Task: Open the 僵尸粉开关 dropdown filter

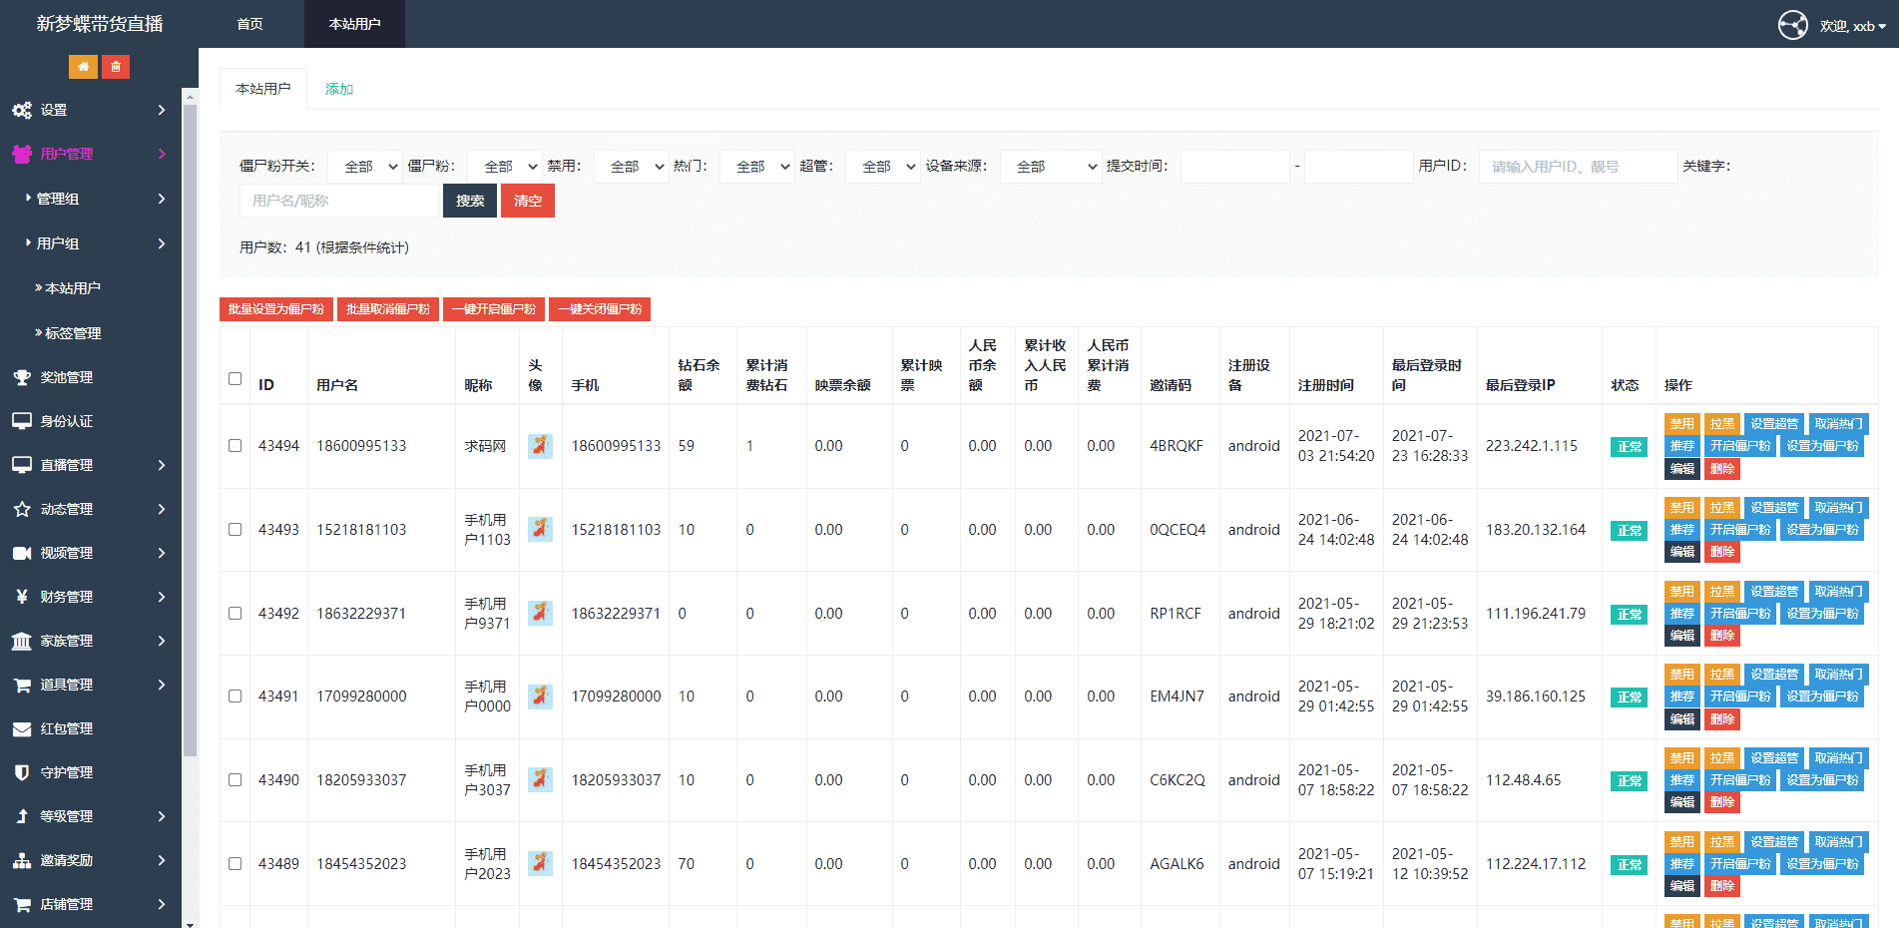Action: (x=365, y=167)
